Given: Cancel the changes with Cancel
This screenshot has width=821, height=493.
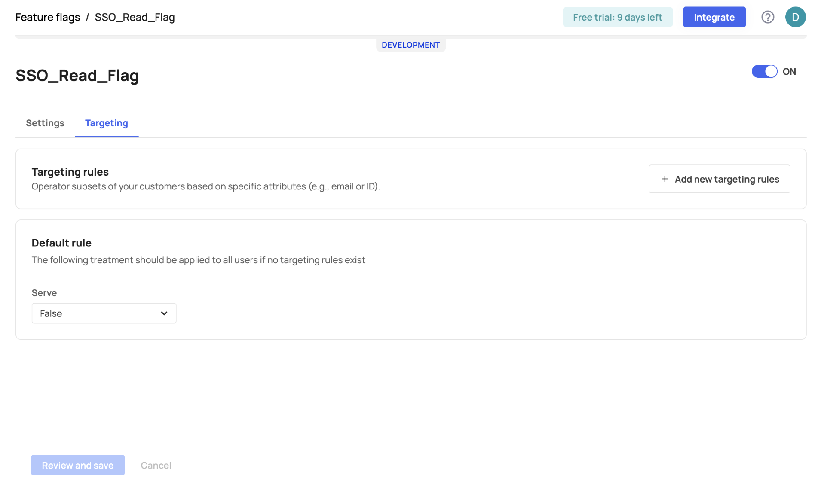Looking at the screenshot, I should pyautogui.click(x=156, y=465).
